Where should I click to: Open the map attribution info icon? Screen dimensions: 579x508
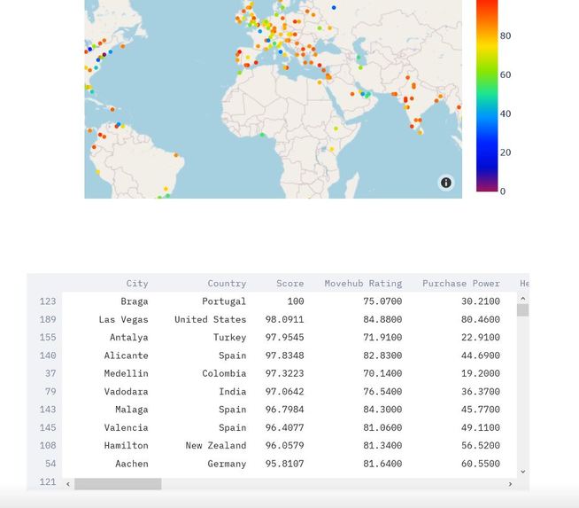(445, 183)
